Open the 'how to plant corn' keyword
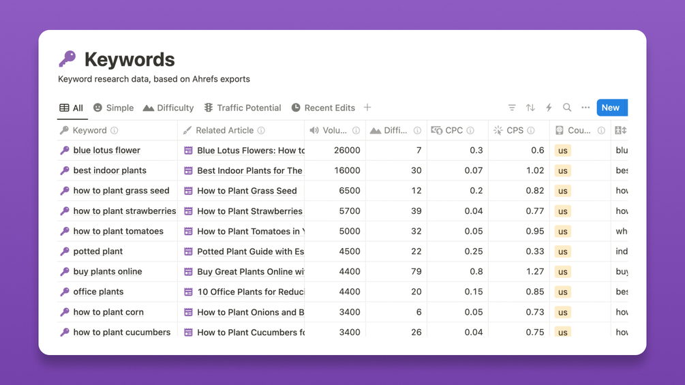Screen dimensions: 685x385 coord(108,311)
